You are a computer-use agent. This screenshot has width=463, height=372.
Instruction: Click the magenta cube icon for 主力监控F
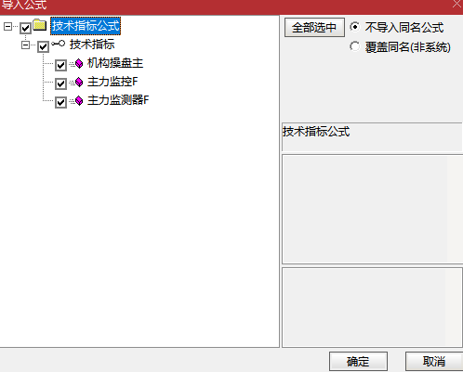point(79,82)
